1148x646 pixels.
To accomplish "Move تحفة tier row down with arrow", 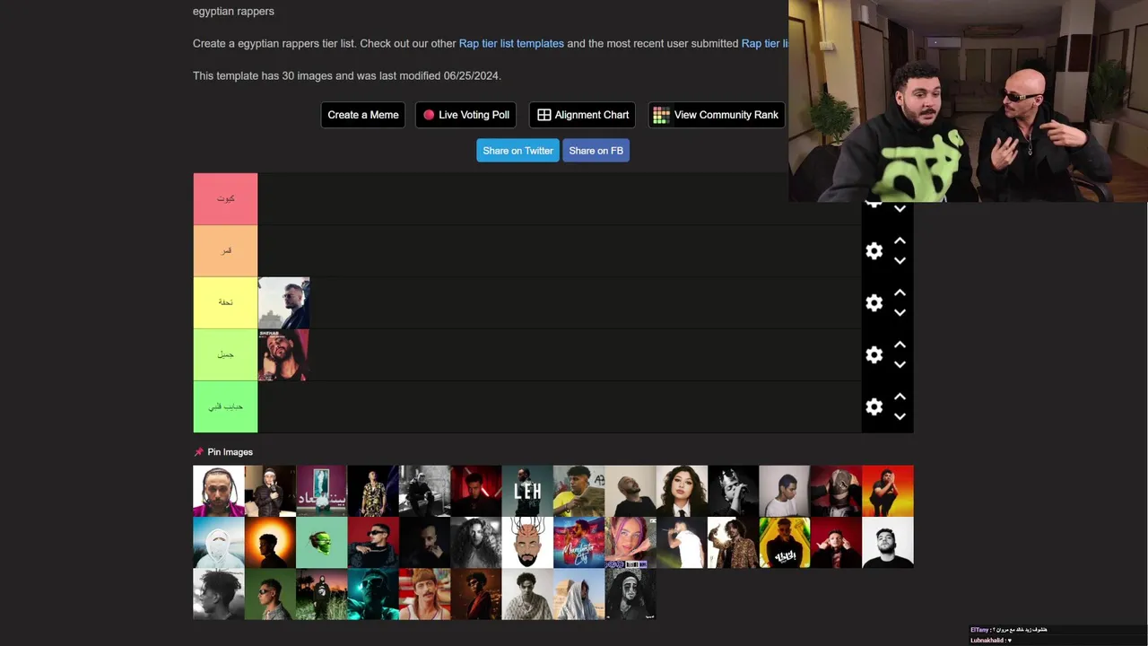I will (900, 313).
